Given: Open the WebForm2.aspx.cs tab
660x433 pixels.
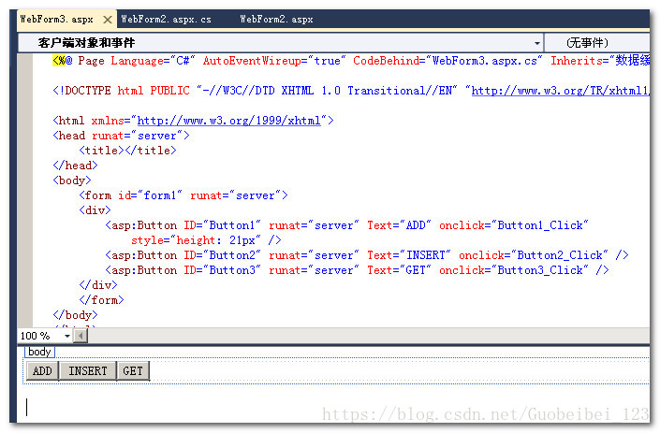Looking at the screenshot, I should point(167,20).
